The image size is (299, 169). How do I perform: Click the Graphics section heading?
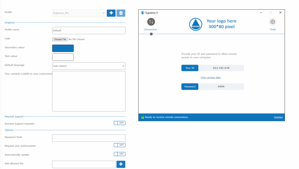point(10,23)
